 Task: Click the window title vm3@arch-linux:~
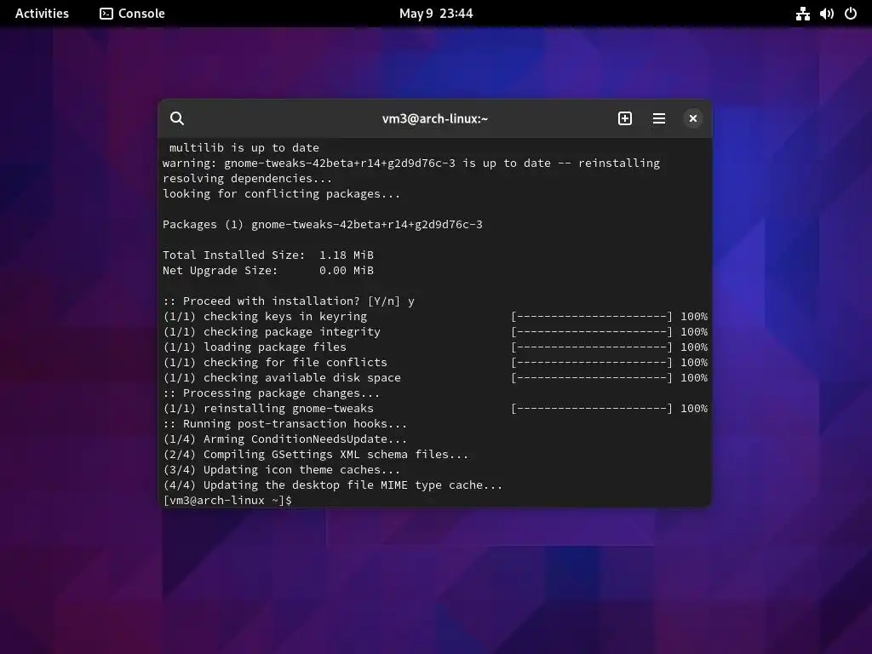point(435,118)
